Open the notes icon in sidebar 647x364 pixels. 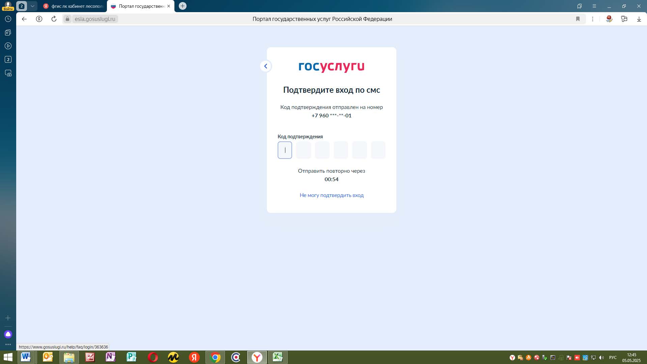coord(8,32)
